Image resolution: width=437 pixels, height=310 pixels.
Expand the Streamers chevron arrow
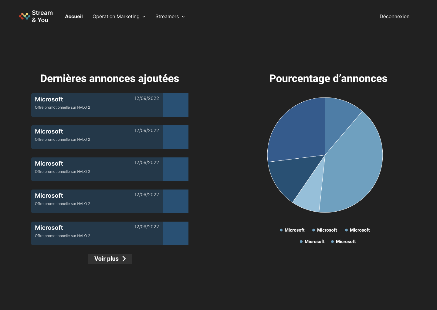click(183, 17)
